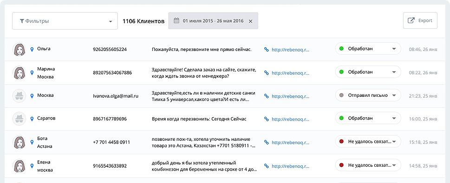Click phone number 8967167789696

click(x=110, y=119)
